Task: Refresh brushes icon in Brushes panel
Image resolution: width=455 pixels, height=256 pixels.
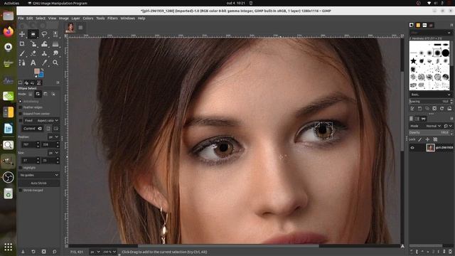Action: (441, 109)
